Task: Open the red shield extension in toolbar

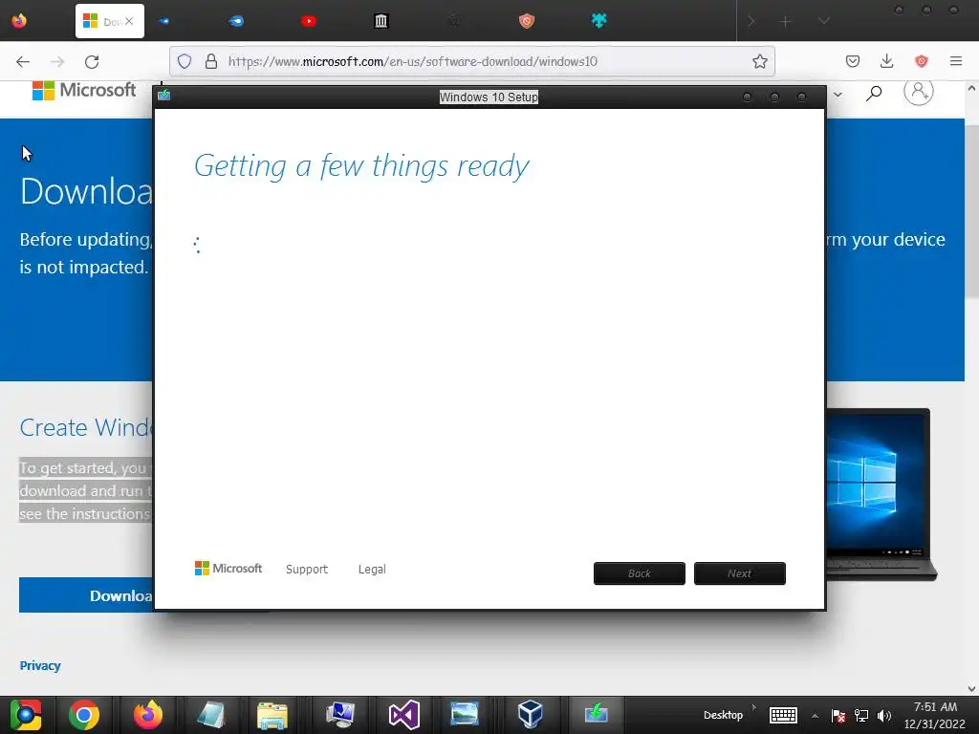Action: (x=921, y=61)
